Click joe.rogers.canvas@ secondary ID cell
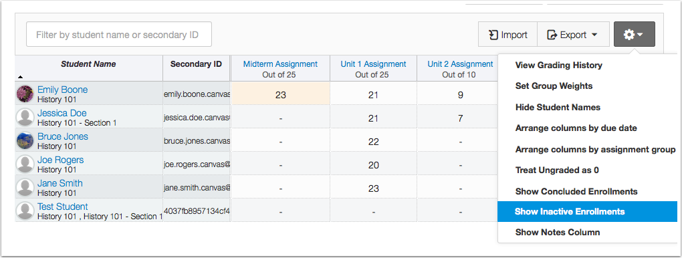The image size is (682, 258). 197,164
